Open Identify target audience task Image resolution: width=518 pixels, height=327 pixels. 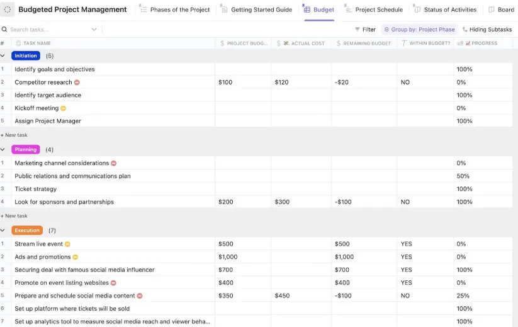48,95
